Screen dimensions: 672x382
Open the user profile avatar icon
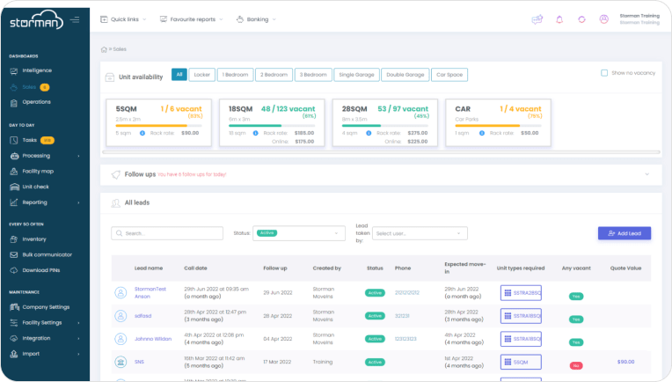603,19
